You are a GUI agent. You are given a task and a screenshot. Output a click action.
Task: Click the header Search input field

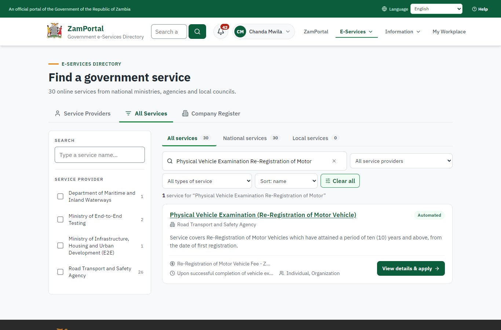(169, 32)
